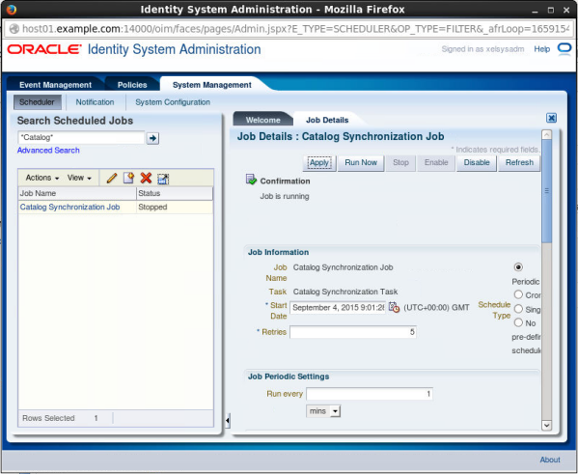Viewport: 578px width, 474px height.
Task: Click the Oracle accessibility icon beside Help
Action: click(x=564, y=48)
